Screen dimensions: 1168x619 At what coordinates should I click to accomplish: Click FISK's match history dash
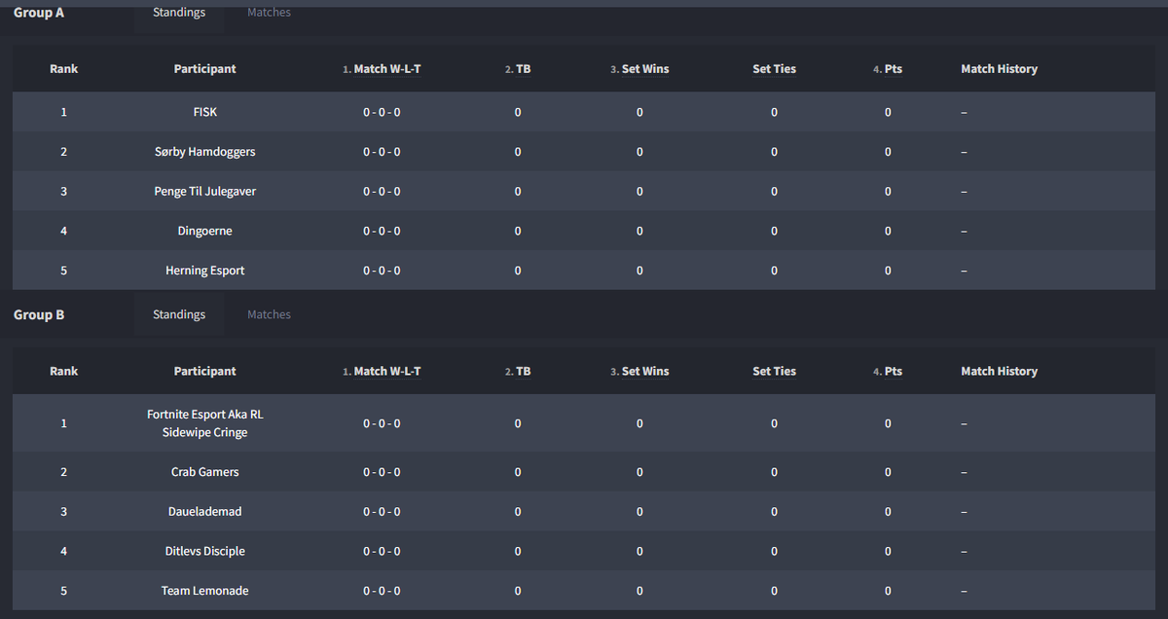point(964,112)
